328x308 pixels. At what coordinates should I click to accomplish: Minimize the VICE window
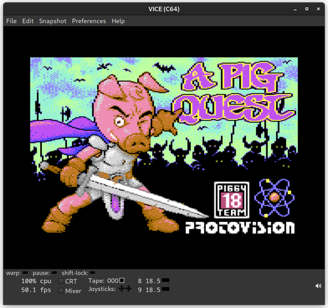click(x=295, y=9)
